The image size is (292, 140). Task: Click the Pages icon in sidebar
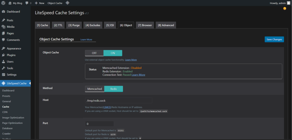[3, 34]
